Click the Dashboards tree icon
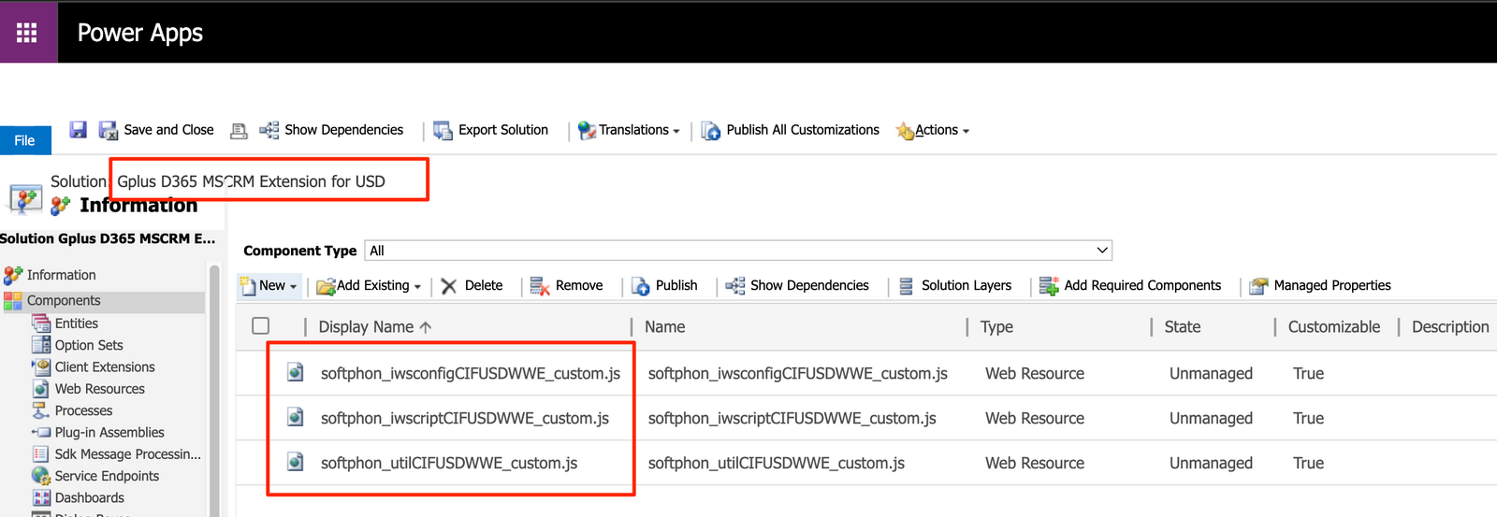This screenshot has height=517, width=1497. pyautogui.click(x=41, y=498)
